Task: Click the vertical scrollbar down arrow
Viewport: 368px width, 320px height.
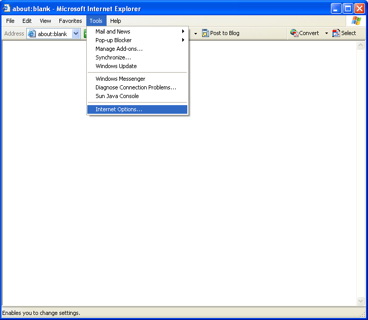Action: point(361,301)
